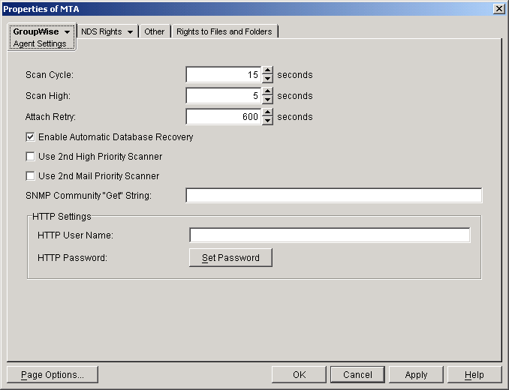
Task: Apply the MTA settings
Action: pos(416,375)
